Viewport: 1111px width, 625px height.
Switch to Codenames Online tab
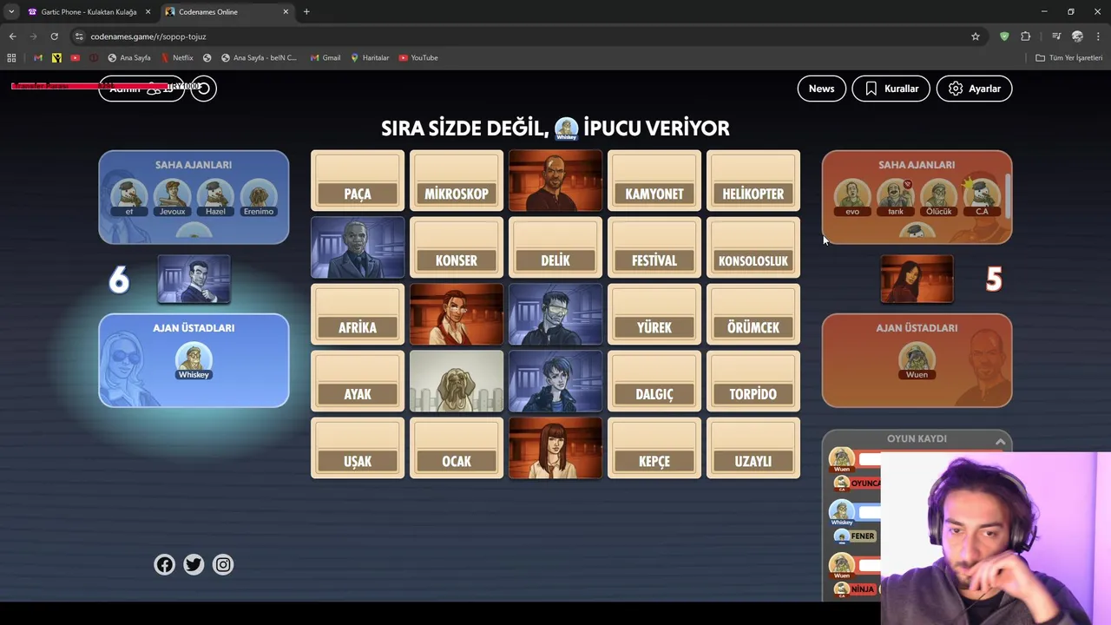coord(227,12)
